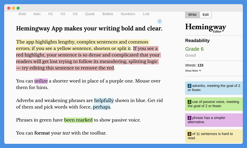Click the heading Hemingway App makes your writing

89,28
